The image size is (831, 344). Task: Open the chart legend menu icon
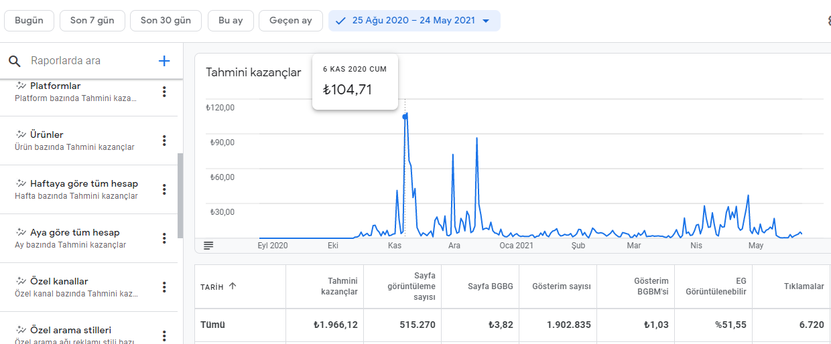(x=208, y=246)
